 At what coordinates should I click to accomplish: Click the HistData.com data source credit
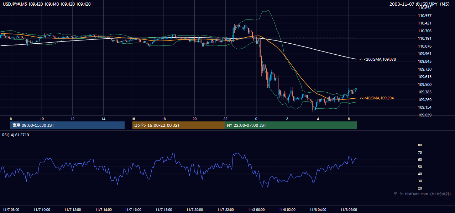[422, 194]
